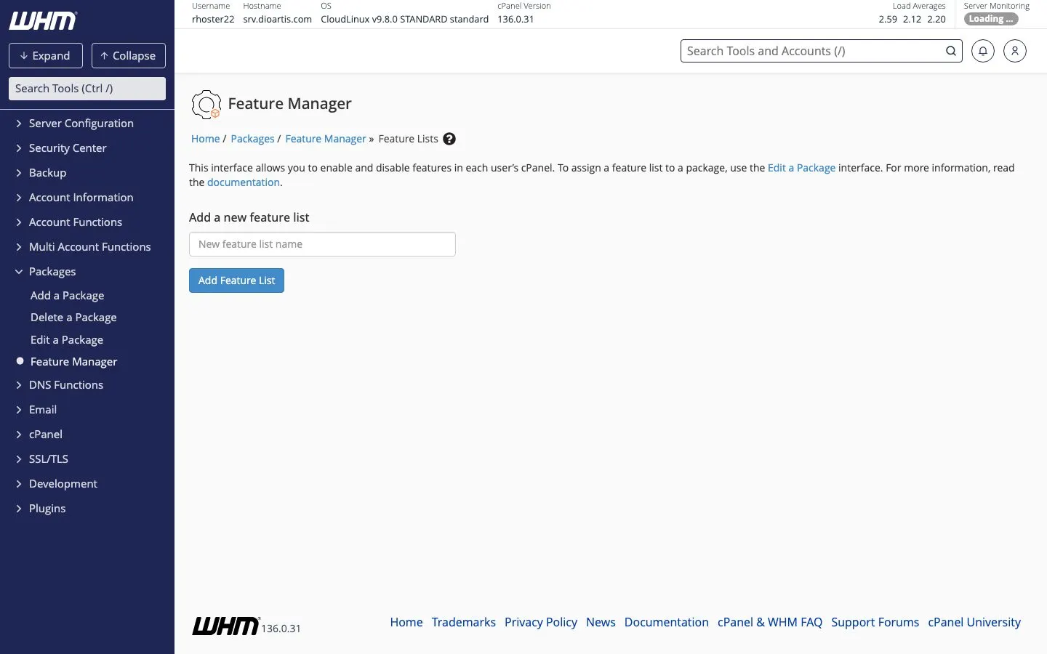This screenshot has width=1047, height=654.
Task: Click the Feature Manager breadcrumb link
Action: coord(326,139)
